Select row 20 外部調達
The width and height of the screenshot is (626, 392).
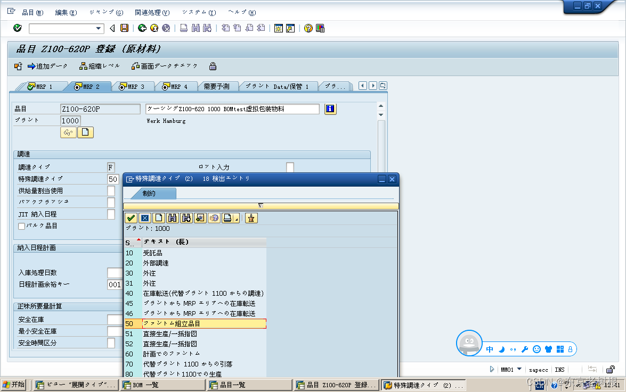[195, 263]
